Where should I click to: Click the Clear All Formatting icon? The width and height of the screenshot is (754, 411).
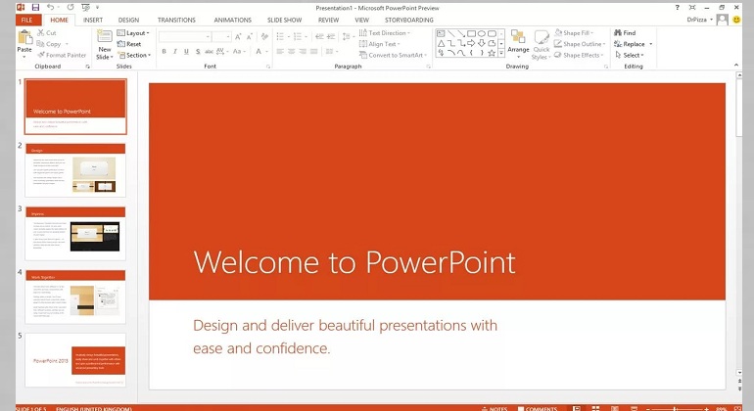264,36
